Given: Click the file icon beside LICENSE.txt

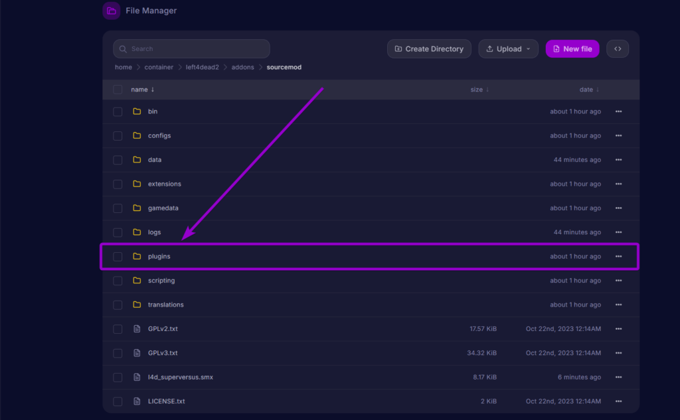Looking at the screenshot, I should point(137,401).
